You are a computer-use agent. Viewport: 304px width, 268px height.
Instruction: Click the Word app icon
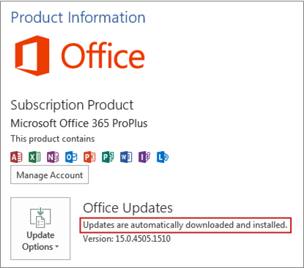click(x=126, y=157)
